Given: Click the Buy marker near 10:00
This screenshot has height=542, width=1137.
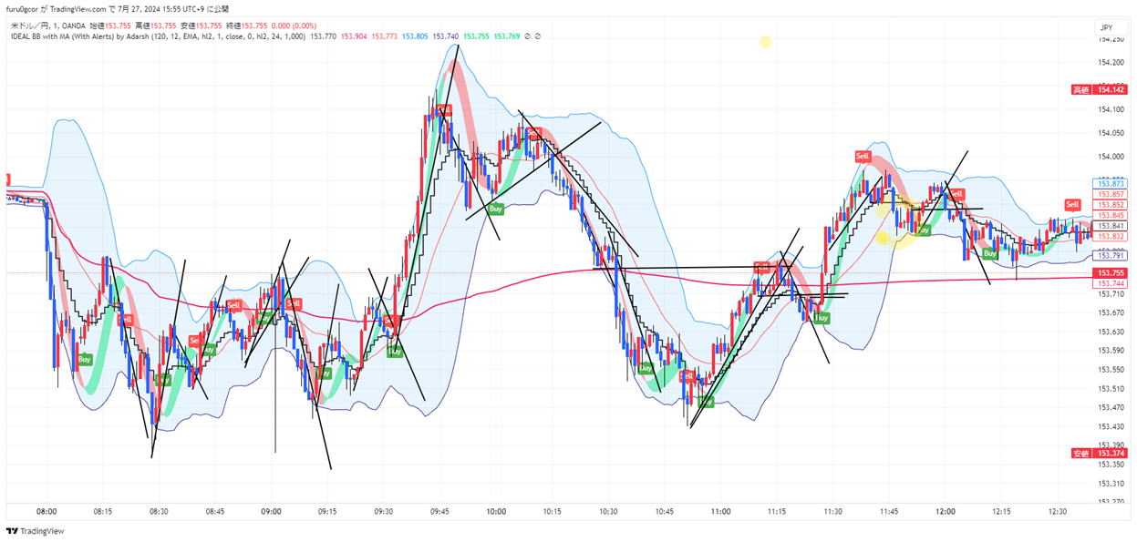Looking at the screenshot, I should pyautogui.click(x=495, y=209).
